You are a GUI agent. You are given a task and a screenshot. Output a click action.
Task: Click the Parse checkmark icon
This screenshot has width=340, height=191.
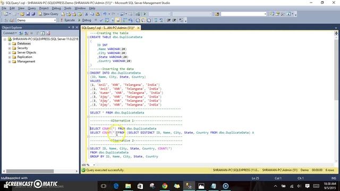click(101, 20)
